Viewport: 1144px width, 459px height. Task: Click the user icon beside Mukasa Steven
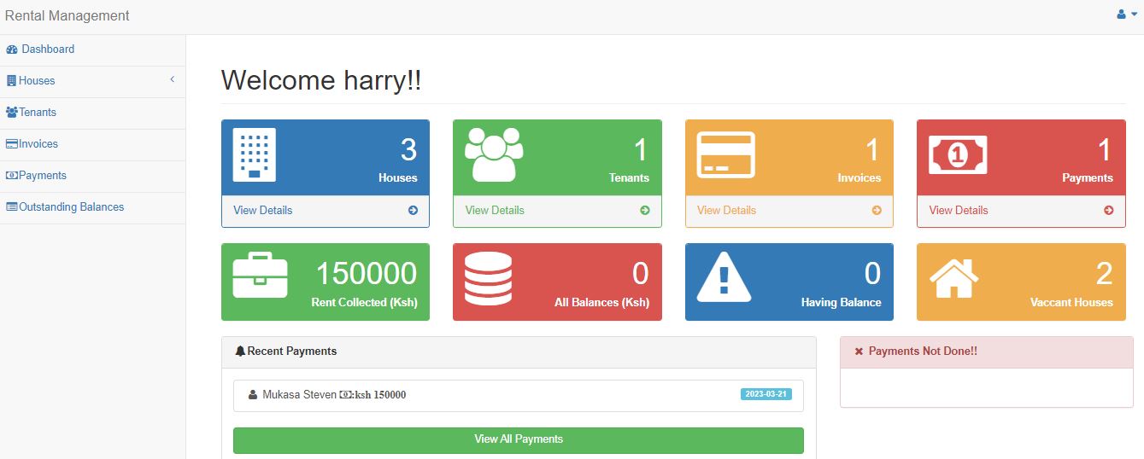point(253,395)
